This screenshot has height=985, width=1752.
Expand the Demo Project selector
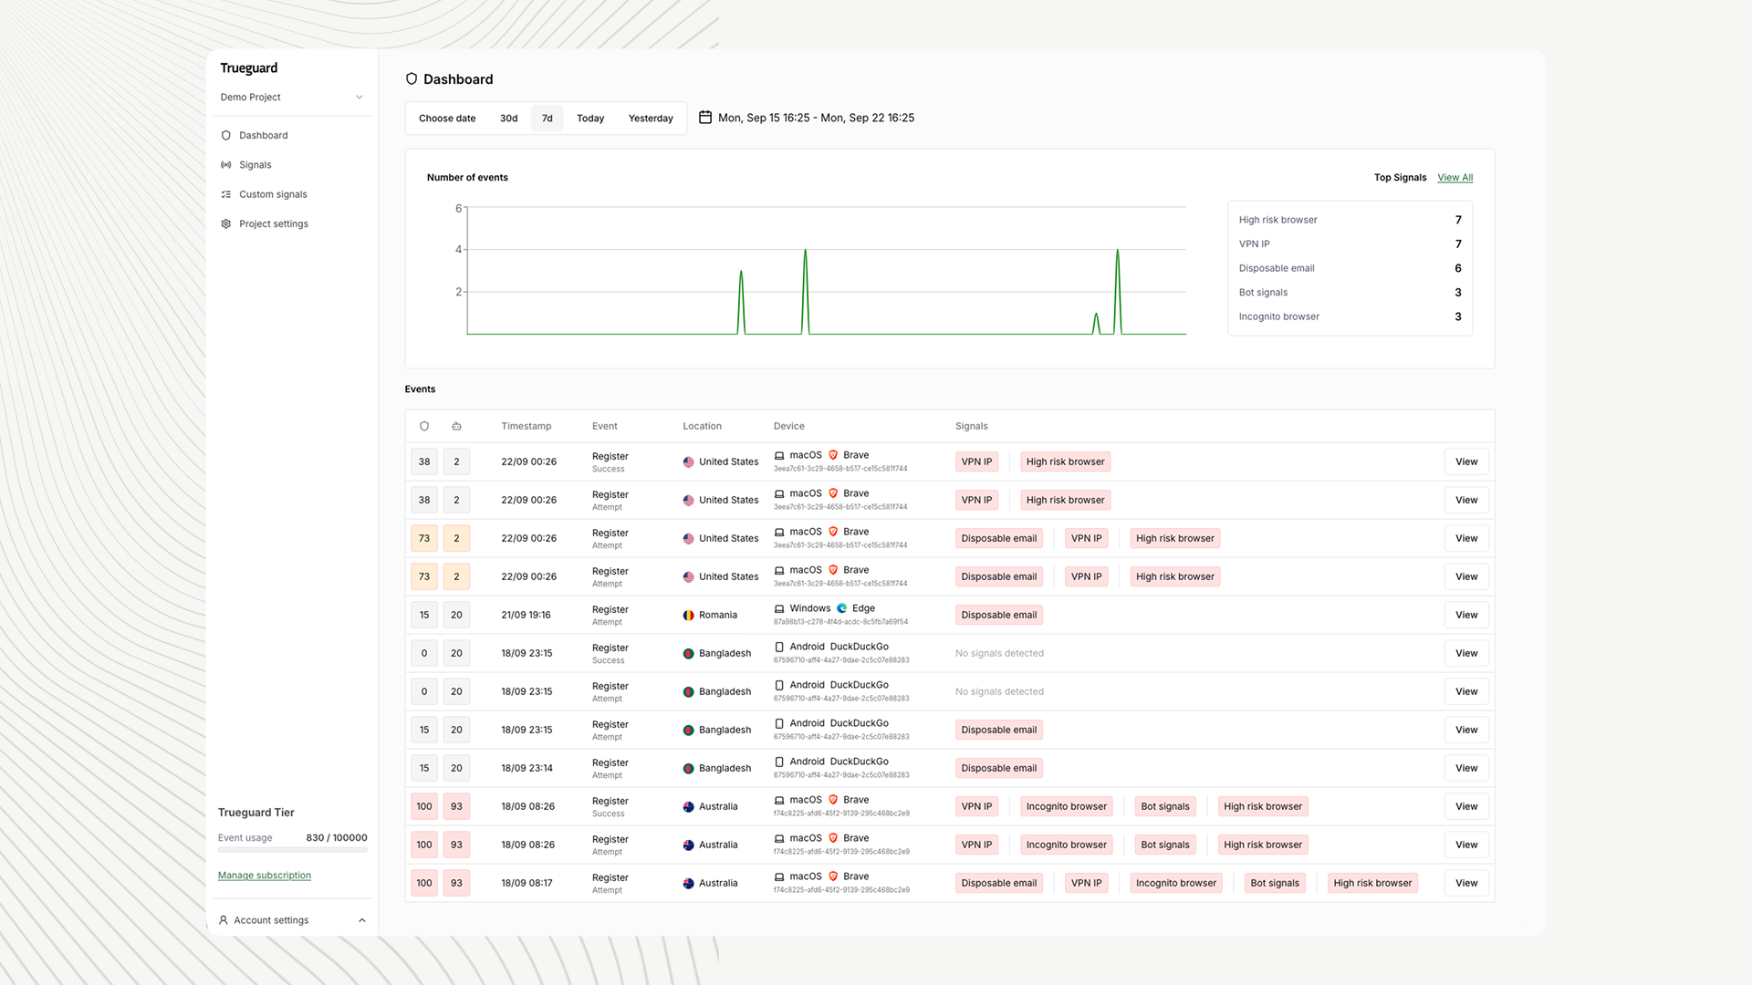click(360, 97)
